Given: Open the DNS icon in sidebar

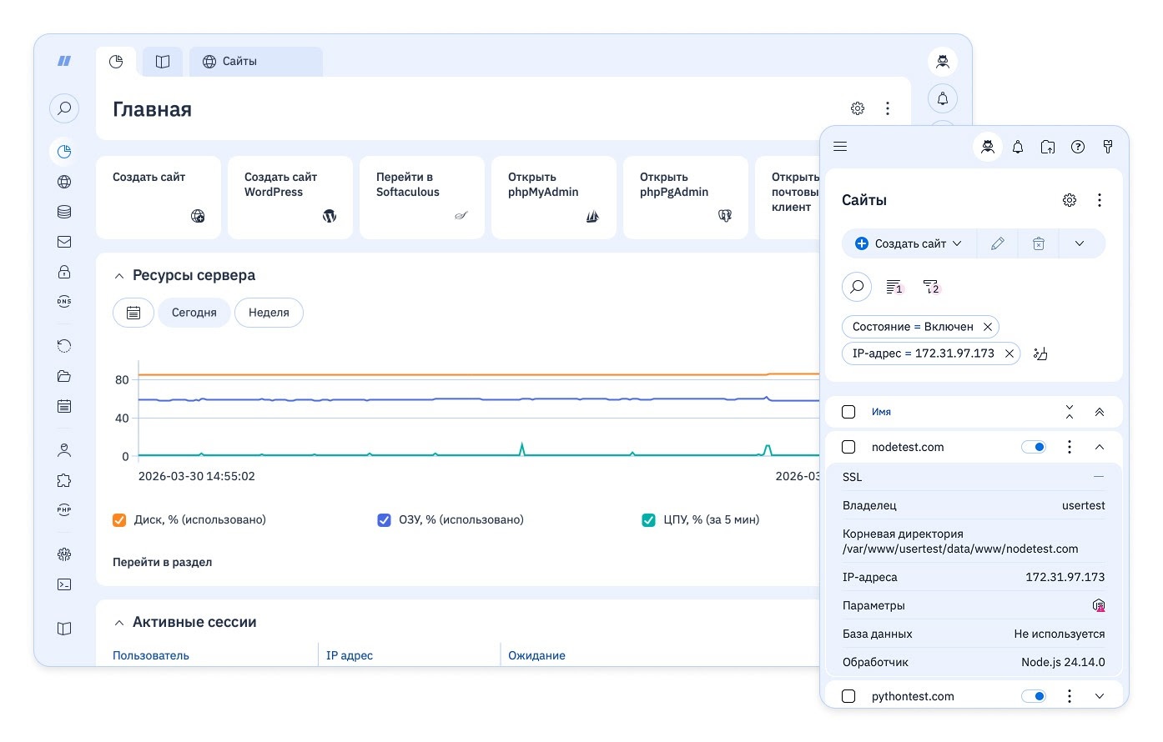Looking at the screenshot, I should [x=64, y=302].
